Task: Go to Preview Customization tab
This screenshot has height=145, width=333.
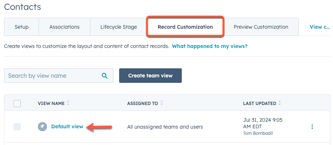Action: click(x=261, y=27)
